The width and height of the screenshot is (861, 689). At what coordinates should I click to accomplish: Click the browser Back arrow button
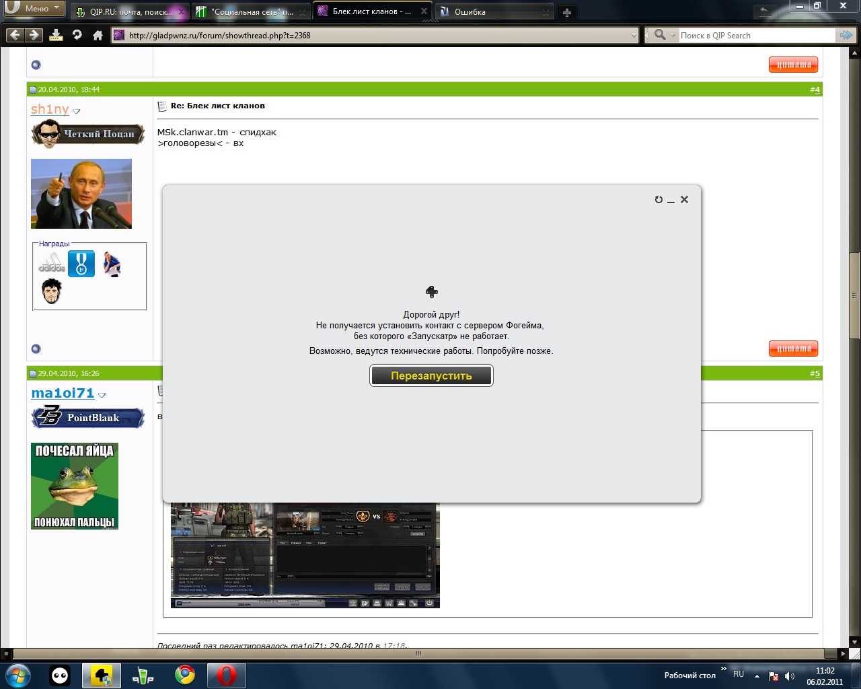point(15,35)
